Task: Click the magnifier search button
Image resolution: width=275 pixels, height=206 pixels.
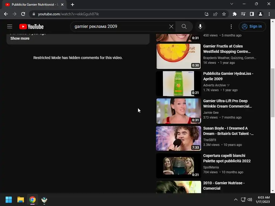Action: pyautogui.click(x=184, y=27)
